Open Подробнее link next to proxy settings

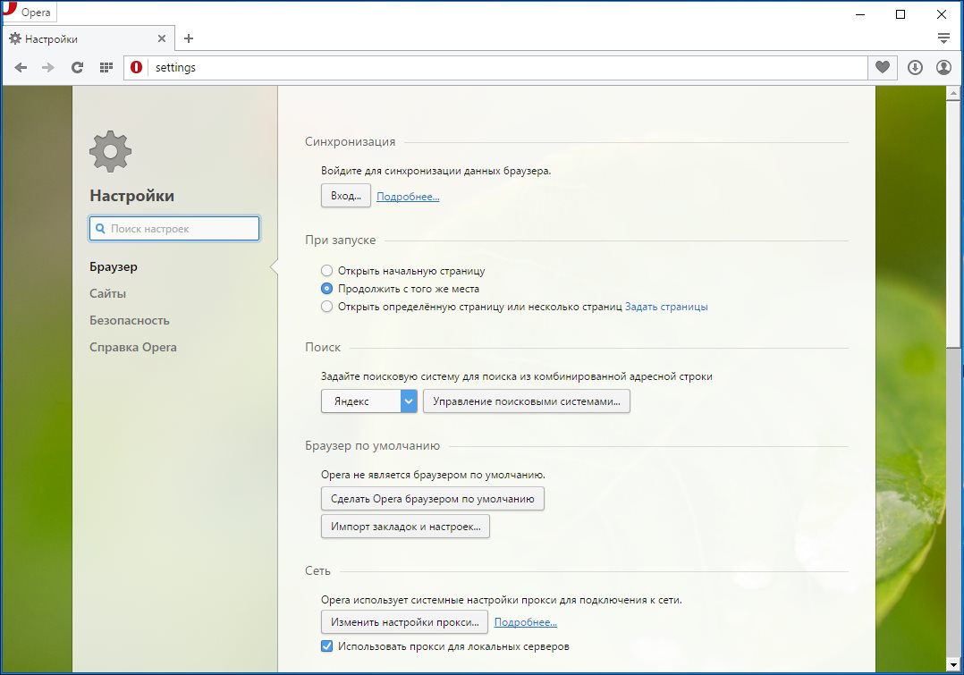click(x=526, y=622)
